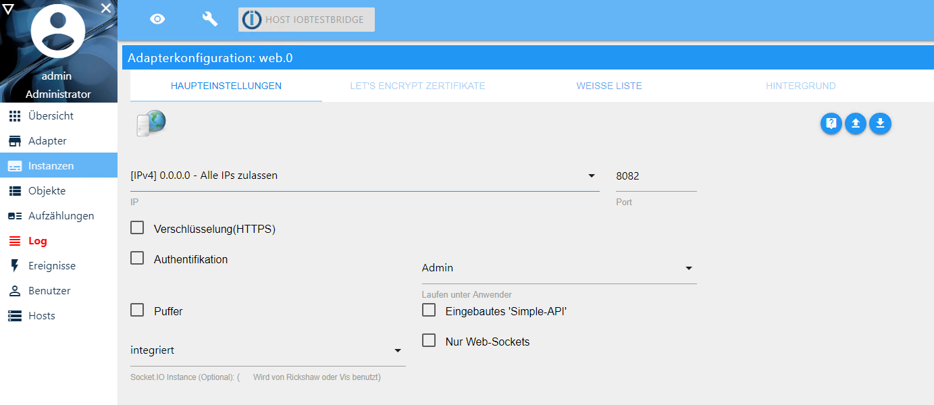Click the Aufzählungen icon
The width and height of the screenshot is (934, 405).
coord(15,216)
